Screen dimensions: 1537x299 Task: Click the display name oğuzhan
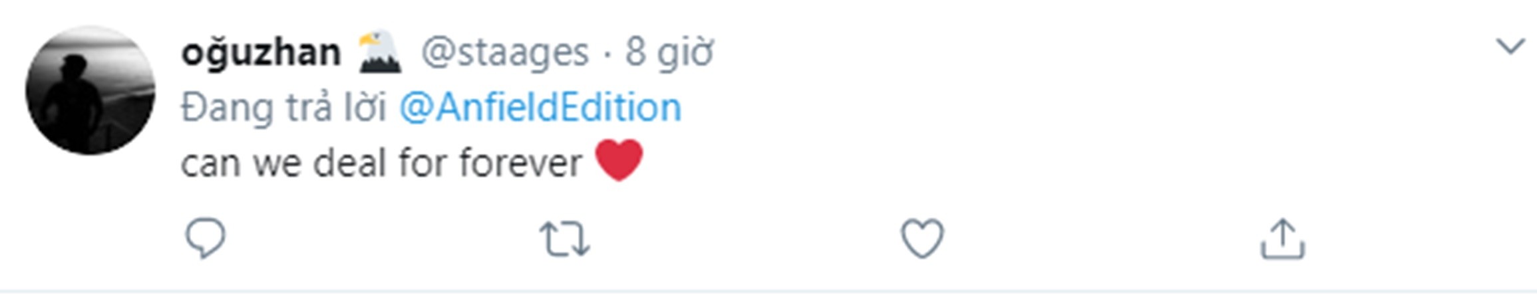[261, 52]
